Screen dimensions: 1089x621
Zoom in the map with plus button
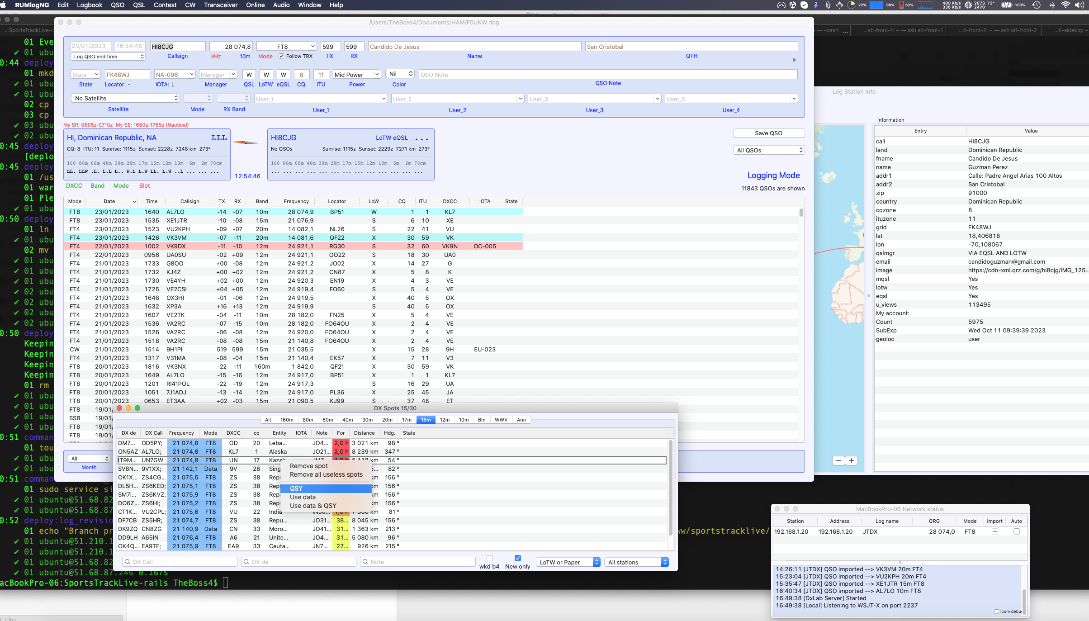pyautogui.click(x=851, y=460)
